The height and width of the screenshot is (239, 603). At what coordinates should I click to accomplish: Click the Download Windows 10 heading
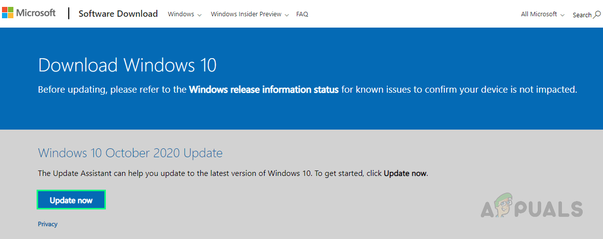click(x=127, y=66)
